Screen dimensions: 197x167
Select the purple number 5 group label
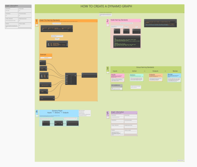coord(108,113)
